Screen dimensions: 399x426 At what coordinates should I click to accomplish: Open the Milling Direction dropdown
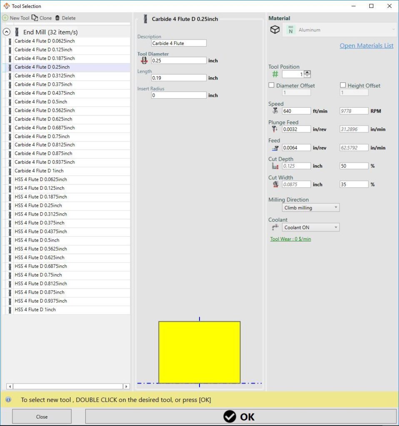pos(336,207)
